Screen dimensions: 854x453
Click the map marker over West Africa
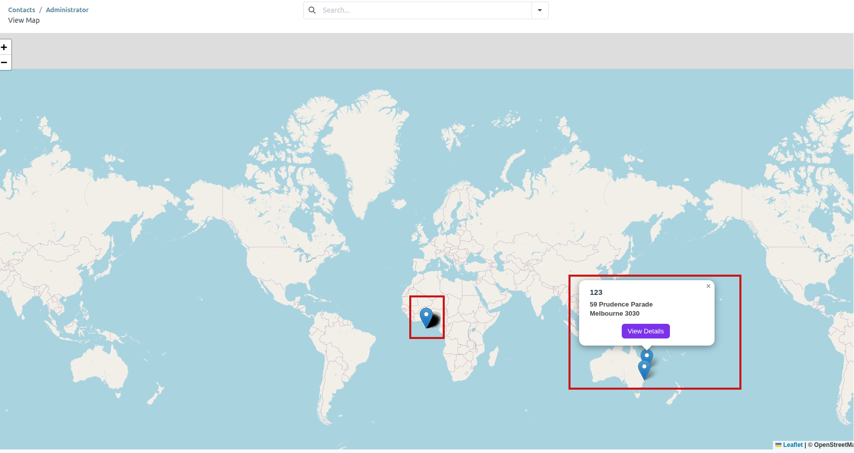426,317
